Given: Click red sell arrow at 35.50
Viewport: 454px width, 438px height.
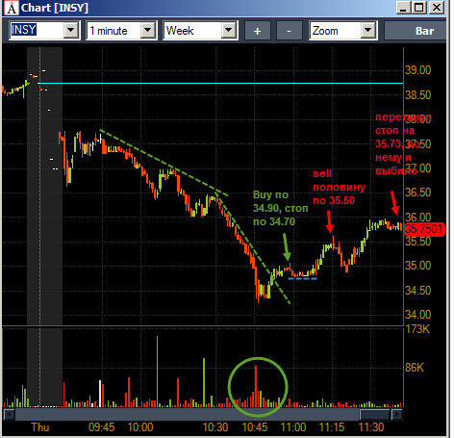Looking at the screenshot, I should pos(329,221).
